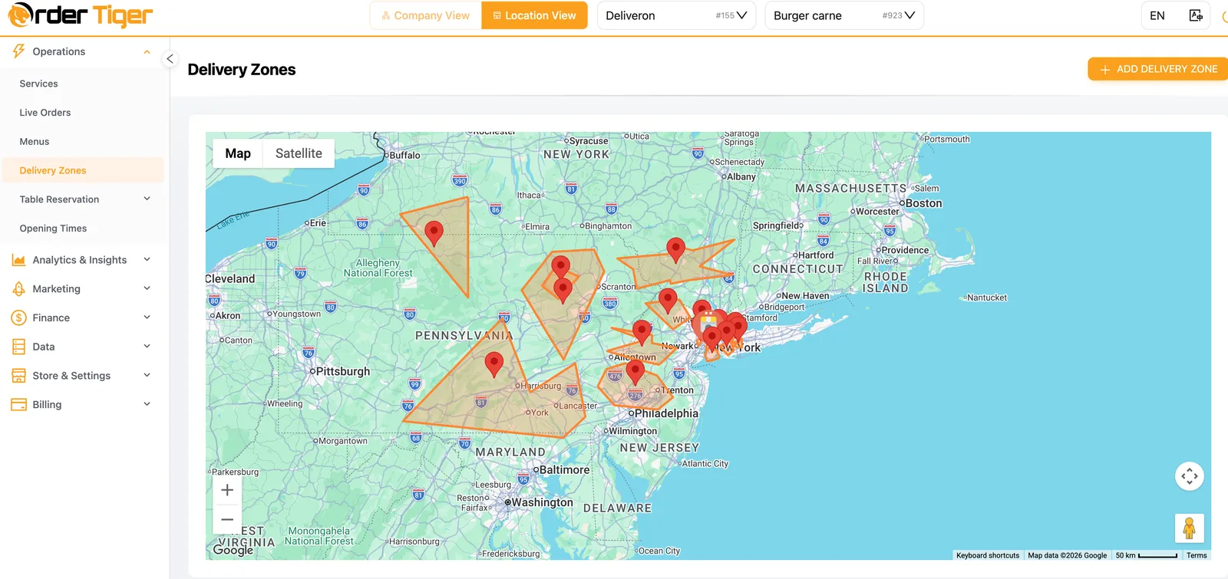Select Delivery Zones in the sidebar
Screen dimensions: 1228x579
pos(83,170)
